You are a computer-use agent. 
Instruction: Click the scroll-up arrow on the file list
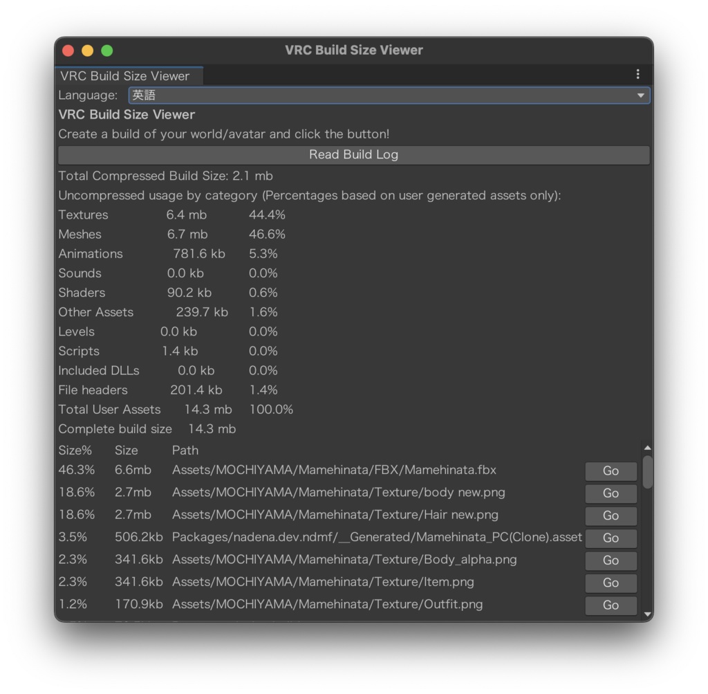click(648, 447)
